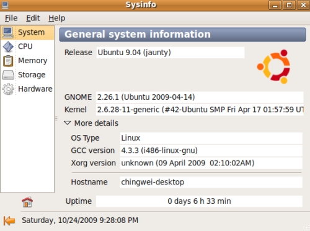Maximize the Sysinfo window
310x231 pixels.
[x=289, y=5]
